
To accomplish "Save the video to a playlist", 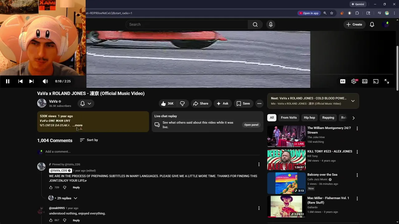I will click(x=243, y=104).
